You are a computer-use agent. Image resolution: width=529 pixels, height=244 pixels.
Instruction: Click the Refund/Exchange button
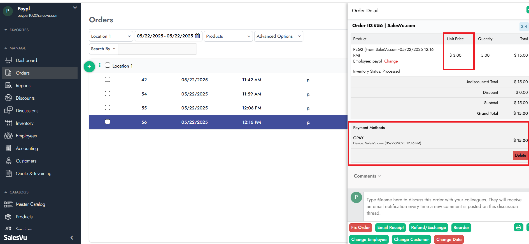click(428, 228)
